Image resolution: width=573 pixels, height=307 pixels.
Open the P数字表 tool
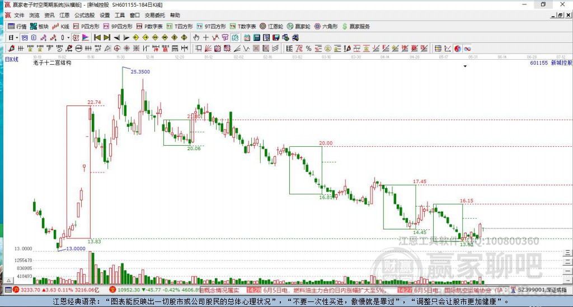click(x=149, y=26)
